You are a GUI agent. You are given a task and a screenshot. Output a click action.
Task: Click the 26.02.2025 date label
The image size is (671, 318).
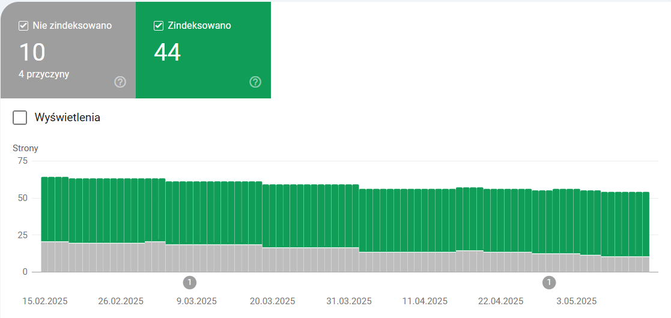(121, 301)
